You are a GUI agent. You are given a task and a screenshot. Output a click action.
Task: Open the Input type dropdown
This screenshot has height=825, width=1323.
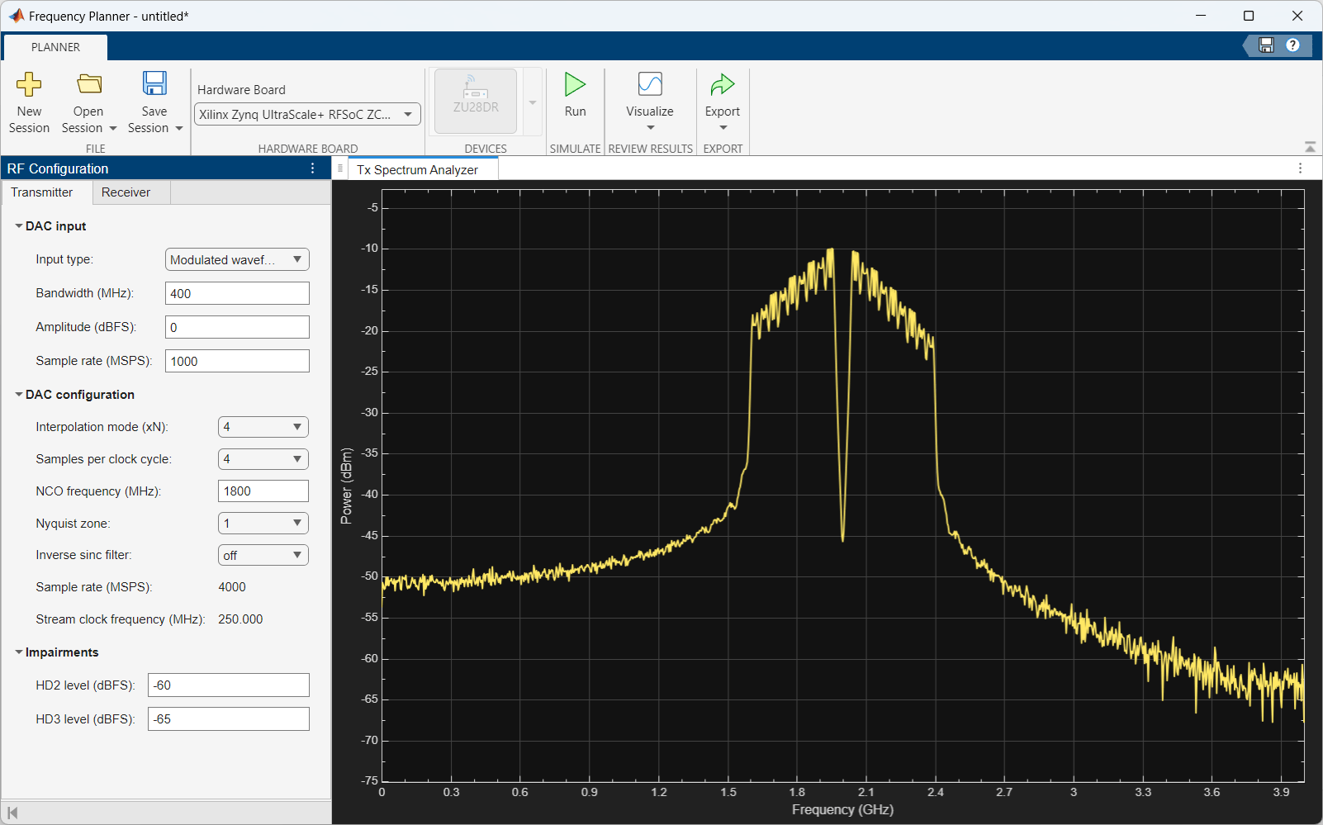tap(237, 259)
